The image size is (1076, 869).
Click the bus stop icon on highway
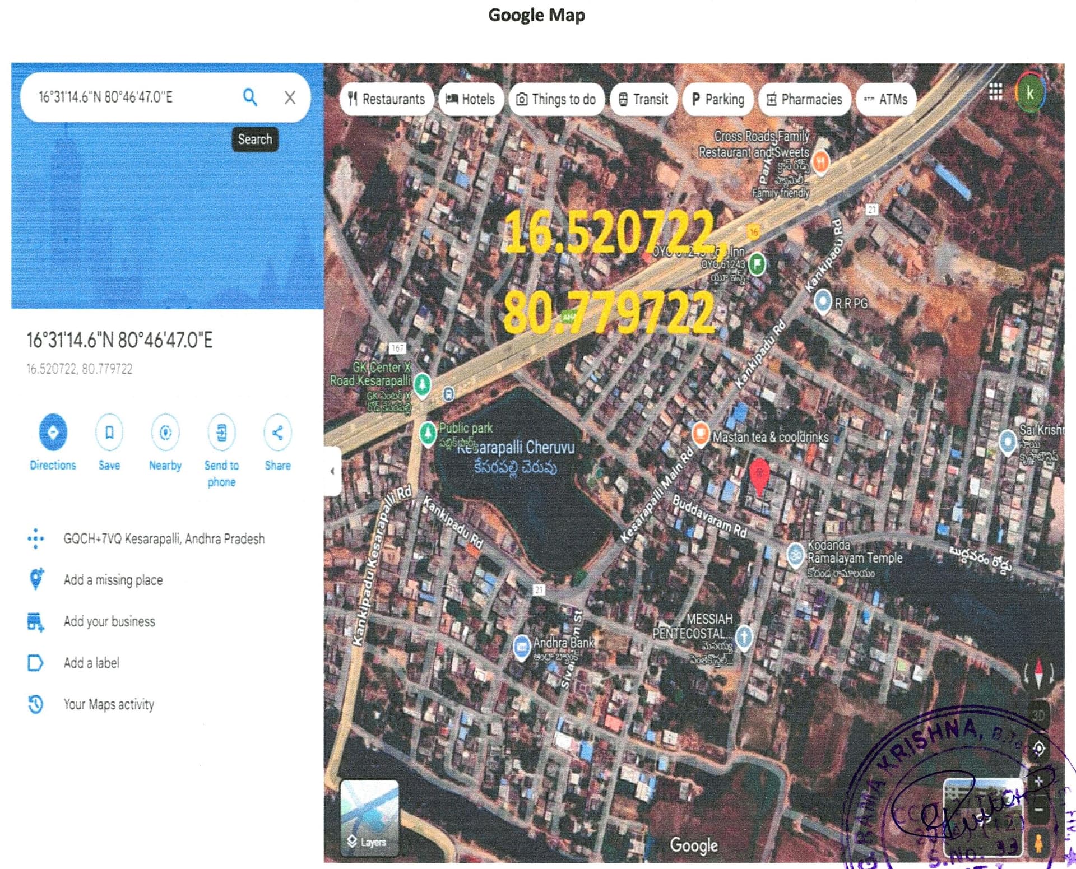448,394
